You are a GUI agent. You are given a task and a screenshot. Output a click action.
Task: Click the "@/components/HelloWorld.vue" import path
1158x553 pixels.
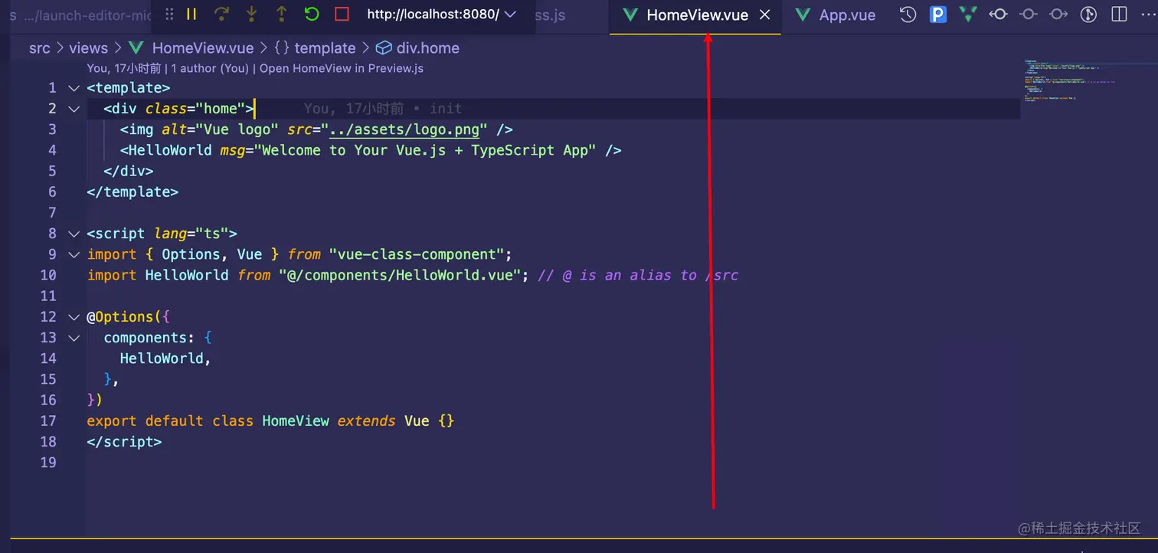coord(400,275)
